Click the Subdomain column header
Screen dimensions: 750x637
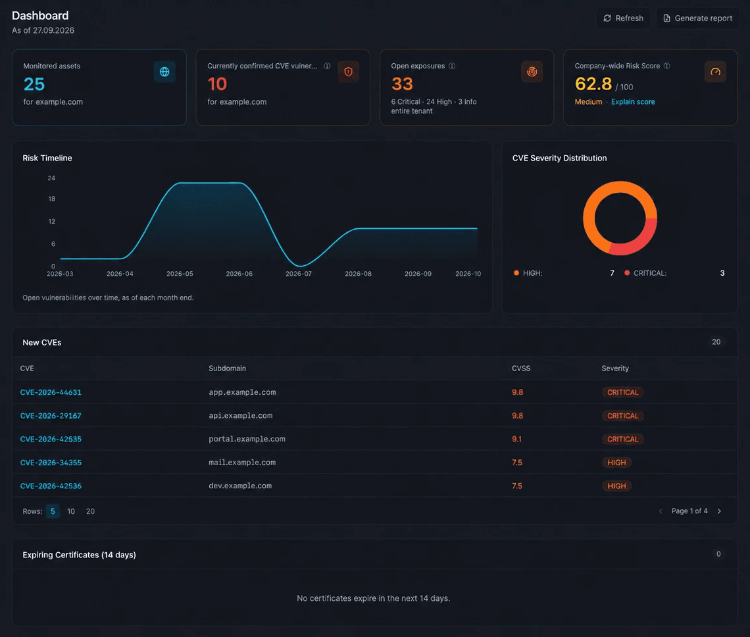click(x=227, y=368)
